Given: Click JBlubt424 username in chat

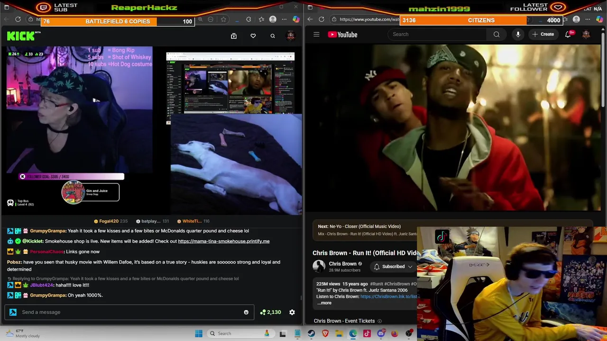Looking at the screenshot, I should (42, 285).
